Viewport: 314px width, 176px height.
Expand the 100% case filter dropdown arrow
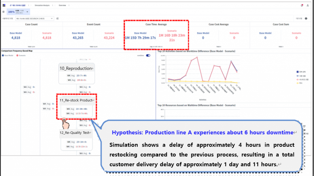27,12
